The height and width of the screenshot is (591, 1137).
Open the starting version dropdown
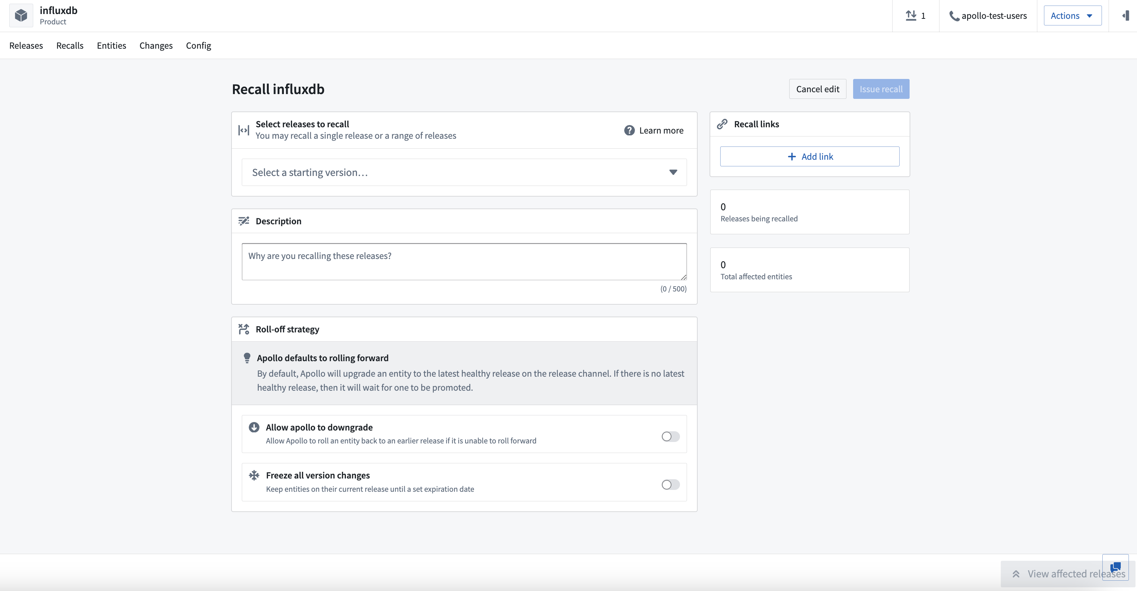coord(464,172)
